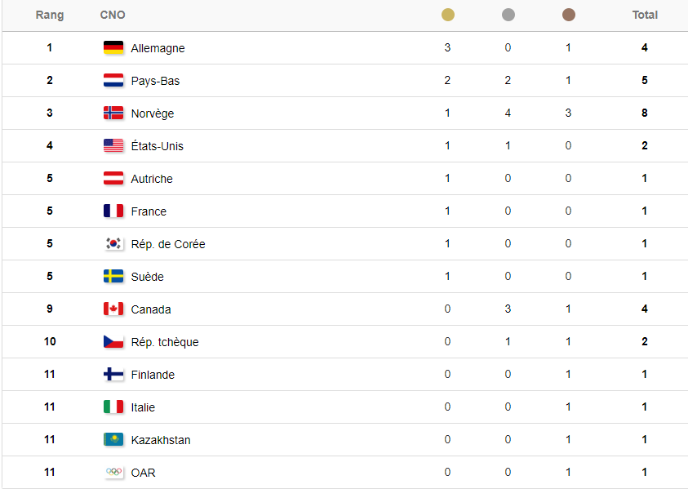Sort by the bronze medal column header
The height and width of the screenshot is (489, 688).
[569, 15]
